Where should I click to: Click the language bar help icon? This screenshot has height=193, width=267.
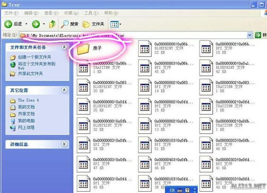click(187, 190)
